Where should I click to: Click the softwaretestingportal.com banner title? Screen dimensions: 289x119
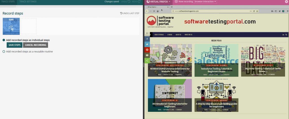220,22
